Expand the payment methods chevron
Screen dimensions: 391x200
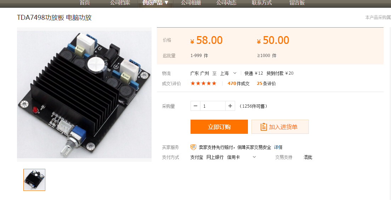[254, 157]
